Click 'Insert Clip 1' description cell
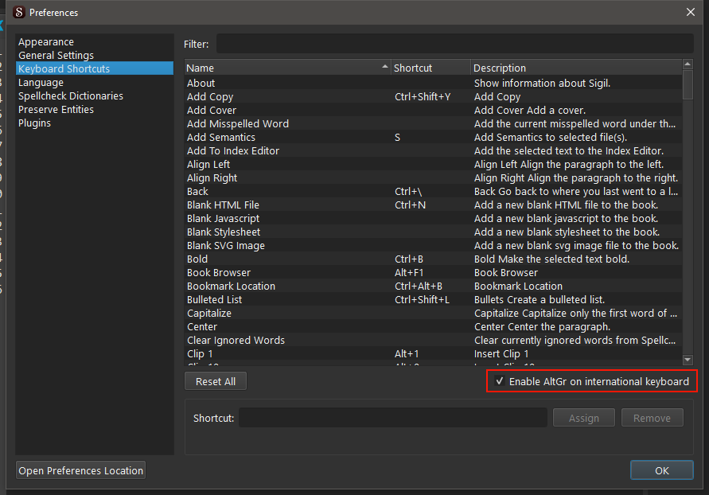Viewport: 709px width, 495px height. pyautogui.click(x=576, y=354)
